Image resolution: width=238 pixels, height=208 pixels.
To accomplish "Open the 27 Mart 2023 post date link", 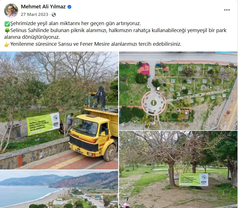I will 34,14.
